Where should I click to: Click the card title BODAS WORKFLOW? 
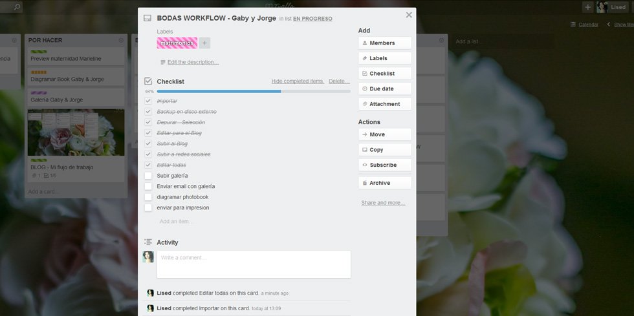216,18
